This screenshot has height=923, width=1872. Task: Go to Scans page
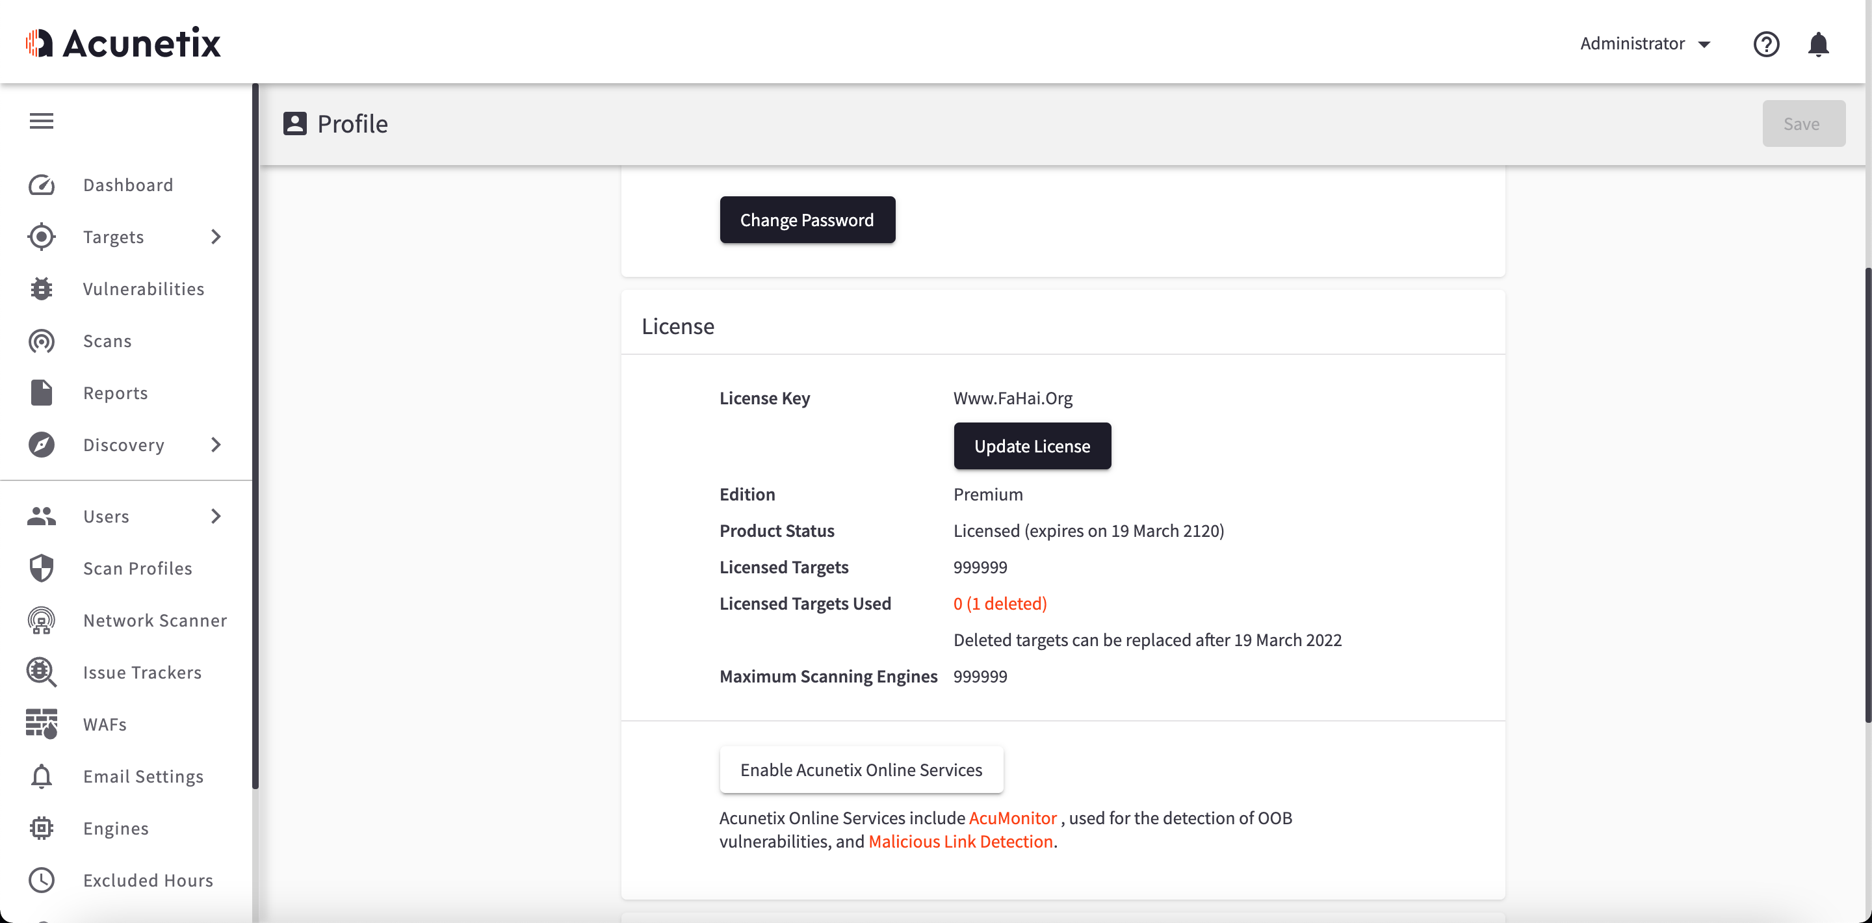107,341
